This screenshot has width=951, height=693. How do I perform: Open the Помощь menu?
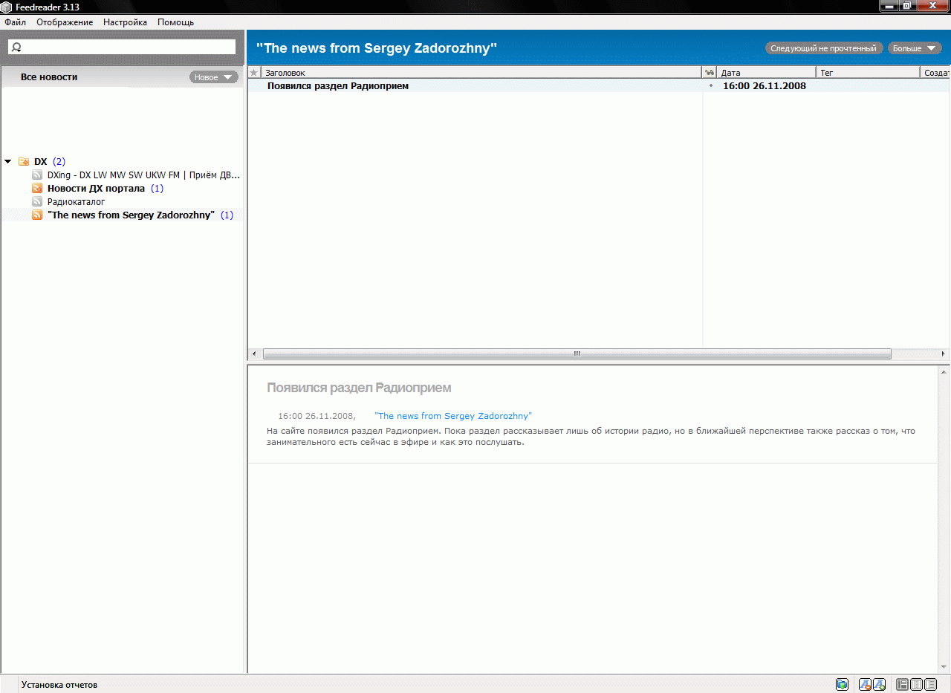click(x=175, y=22)
